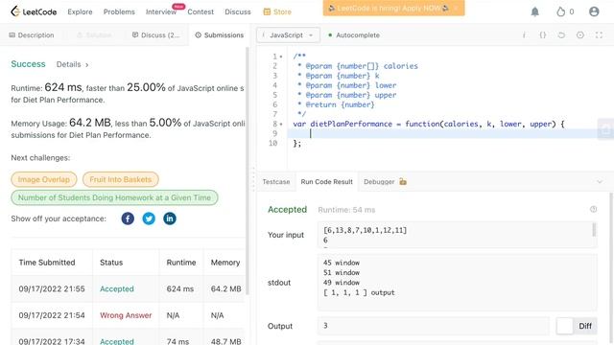The height and width of the screenshot is (345, 614).
Task: Click the Status column header
Action: click(x=111, y=263)
